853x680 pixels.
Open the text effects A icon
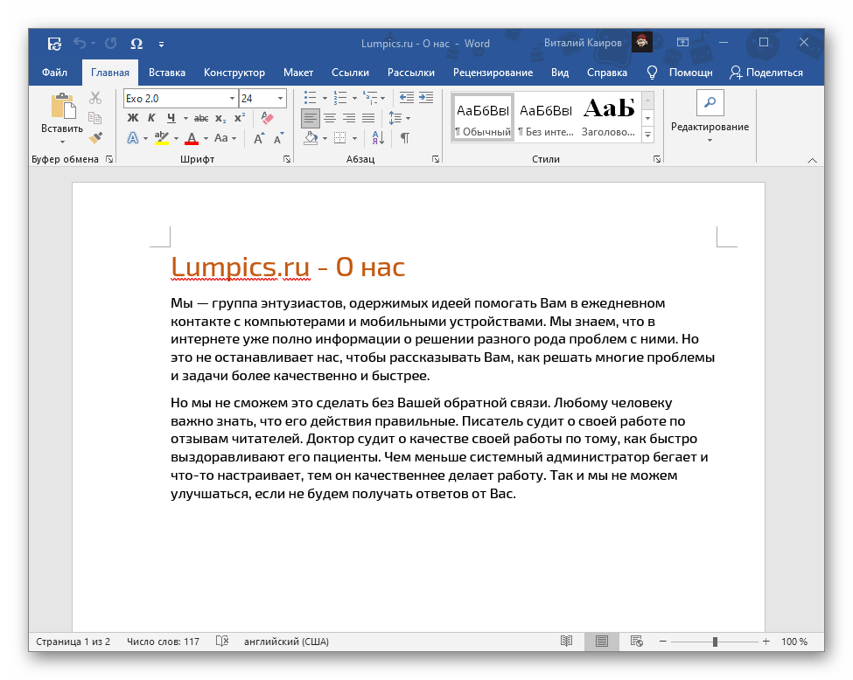[x=133, y=138]
